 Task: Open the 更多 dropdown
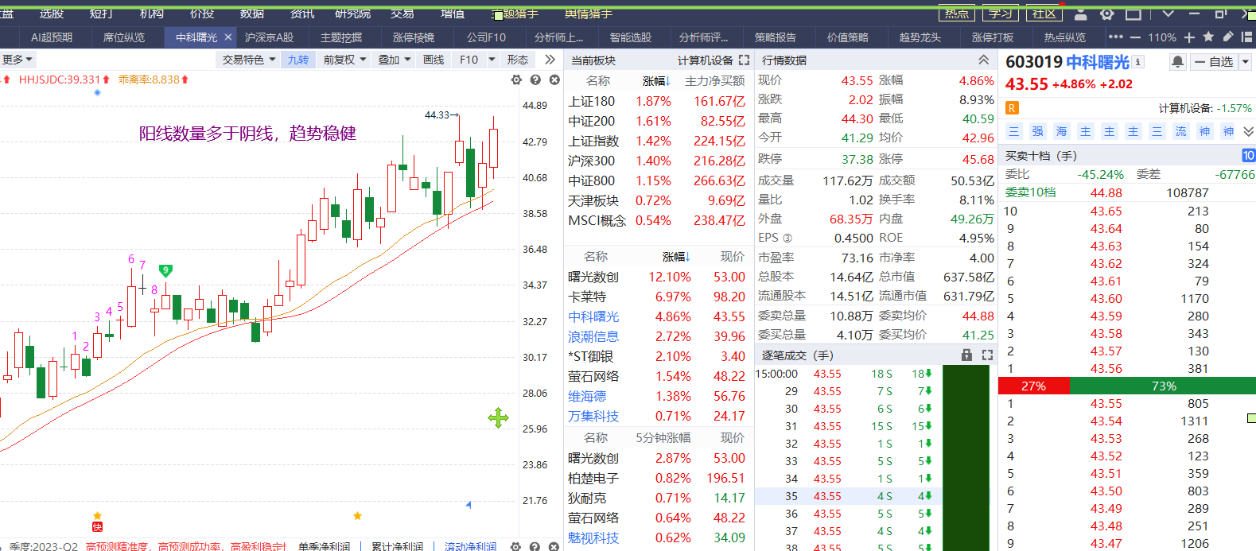tap(17, 60)
